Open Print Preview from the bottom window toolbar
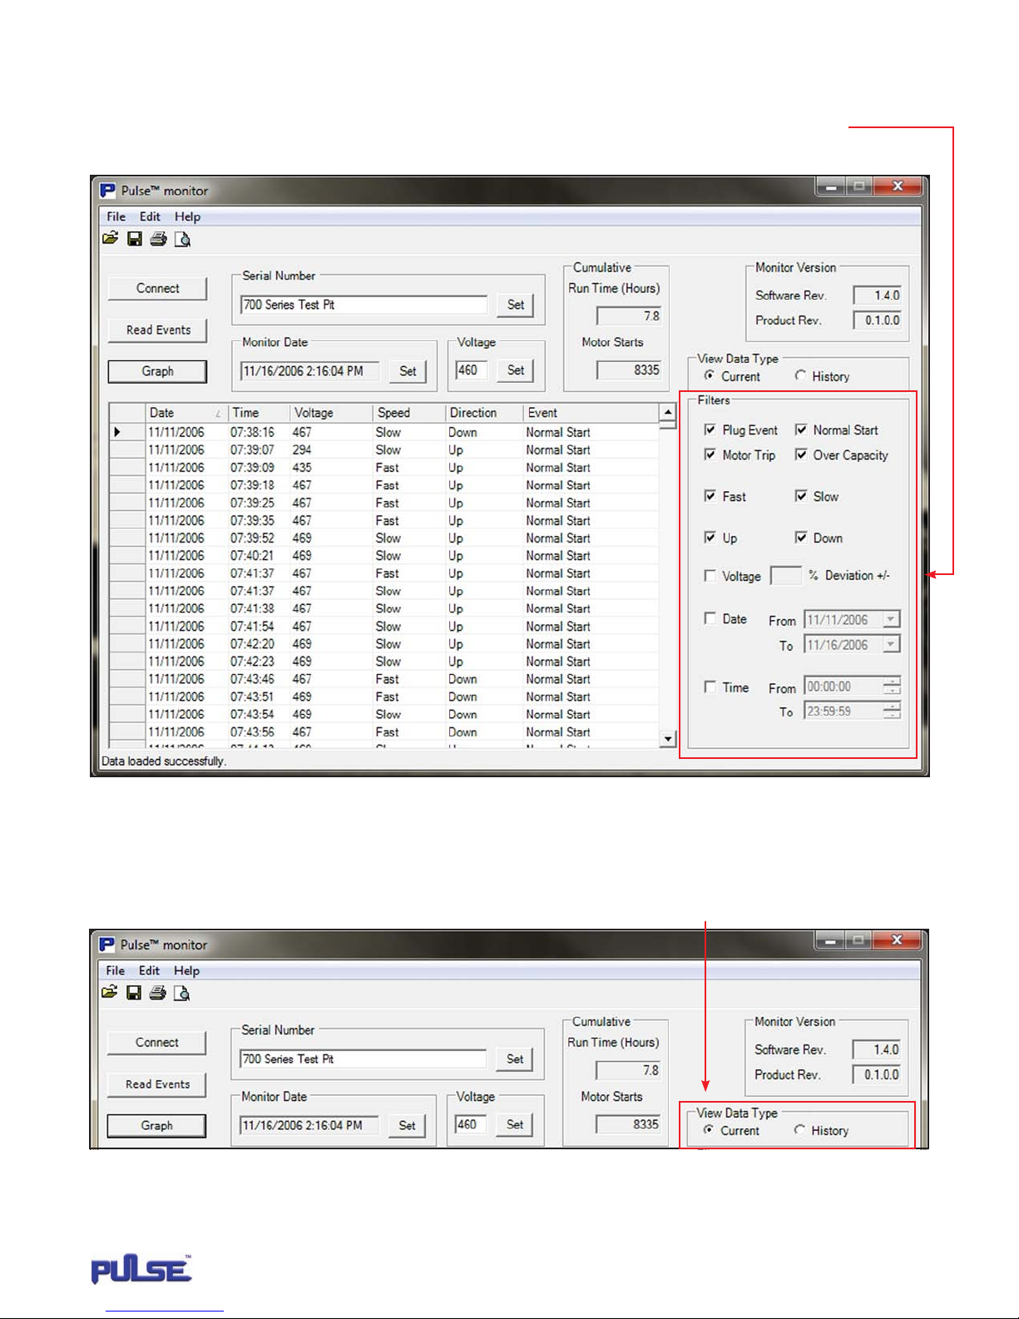 coord(181,994)
